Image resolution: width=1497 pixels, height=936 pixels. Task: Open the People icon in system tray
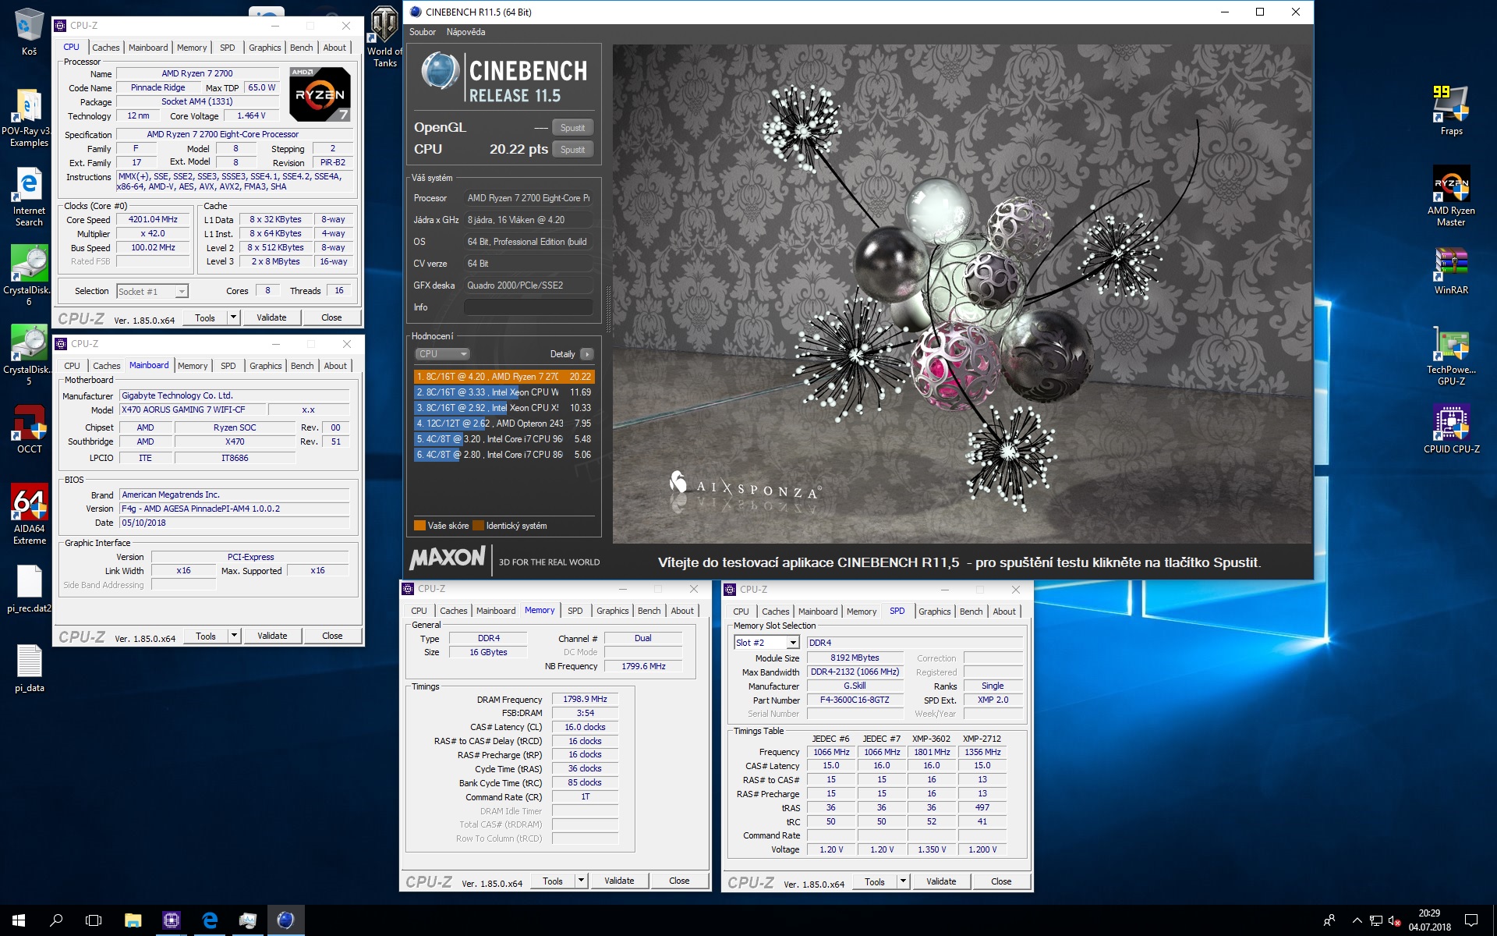(x=1329, y=920)
